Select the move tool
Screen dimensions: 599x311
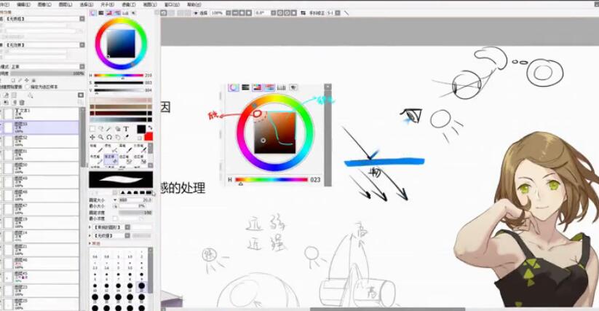tap(92, 137)
